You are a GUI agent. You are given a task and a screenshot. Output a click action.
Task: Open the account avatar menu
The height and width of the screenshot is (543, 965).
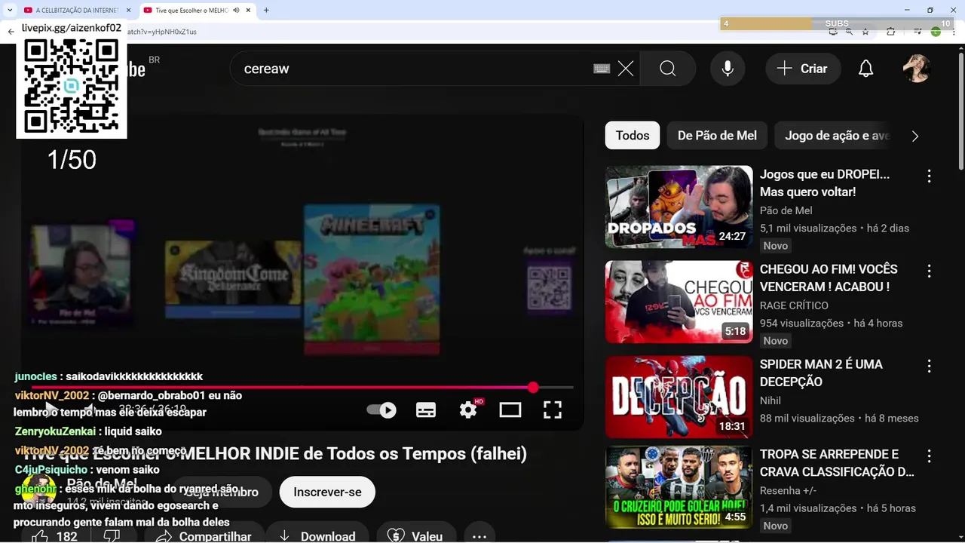917,69
